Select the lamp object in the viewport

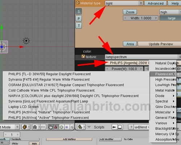26,41
